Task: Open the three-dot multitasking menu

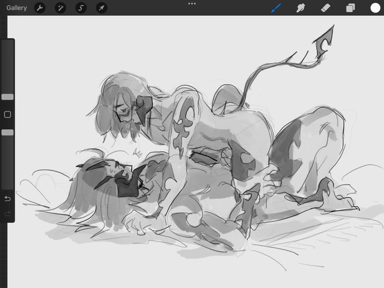Action: pos(192,3)
